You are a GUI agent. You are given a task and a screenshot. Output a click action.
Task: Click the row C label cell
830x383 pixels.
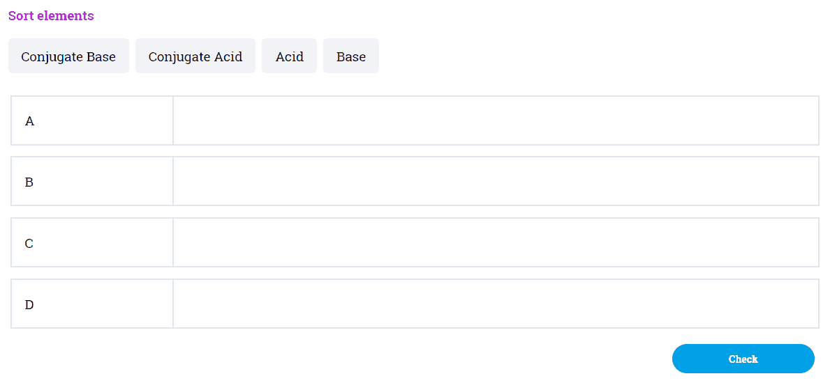coord(92,243)
